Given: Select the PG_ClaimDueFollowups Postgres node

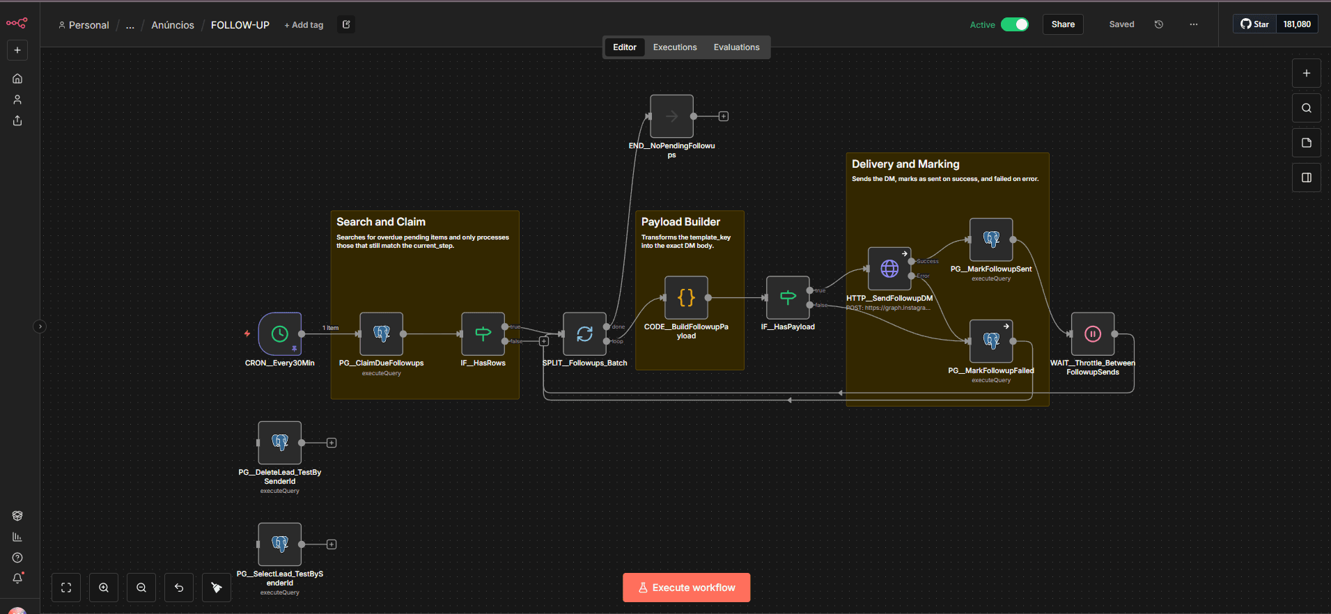Looking at the screenshot, I should click(381, 334).
